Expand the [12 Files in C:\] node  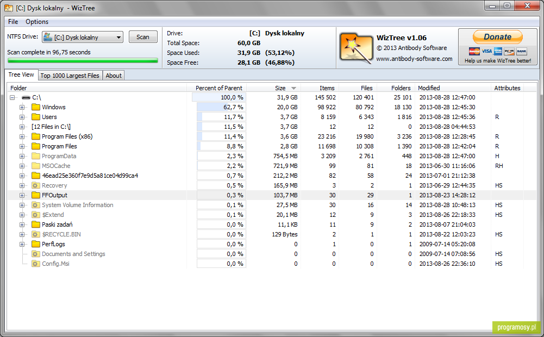click(22, 127)
